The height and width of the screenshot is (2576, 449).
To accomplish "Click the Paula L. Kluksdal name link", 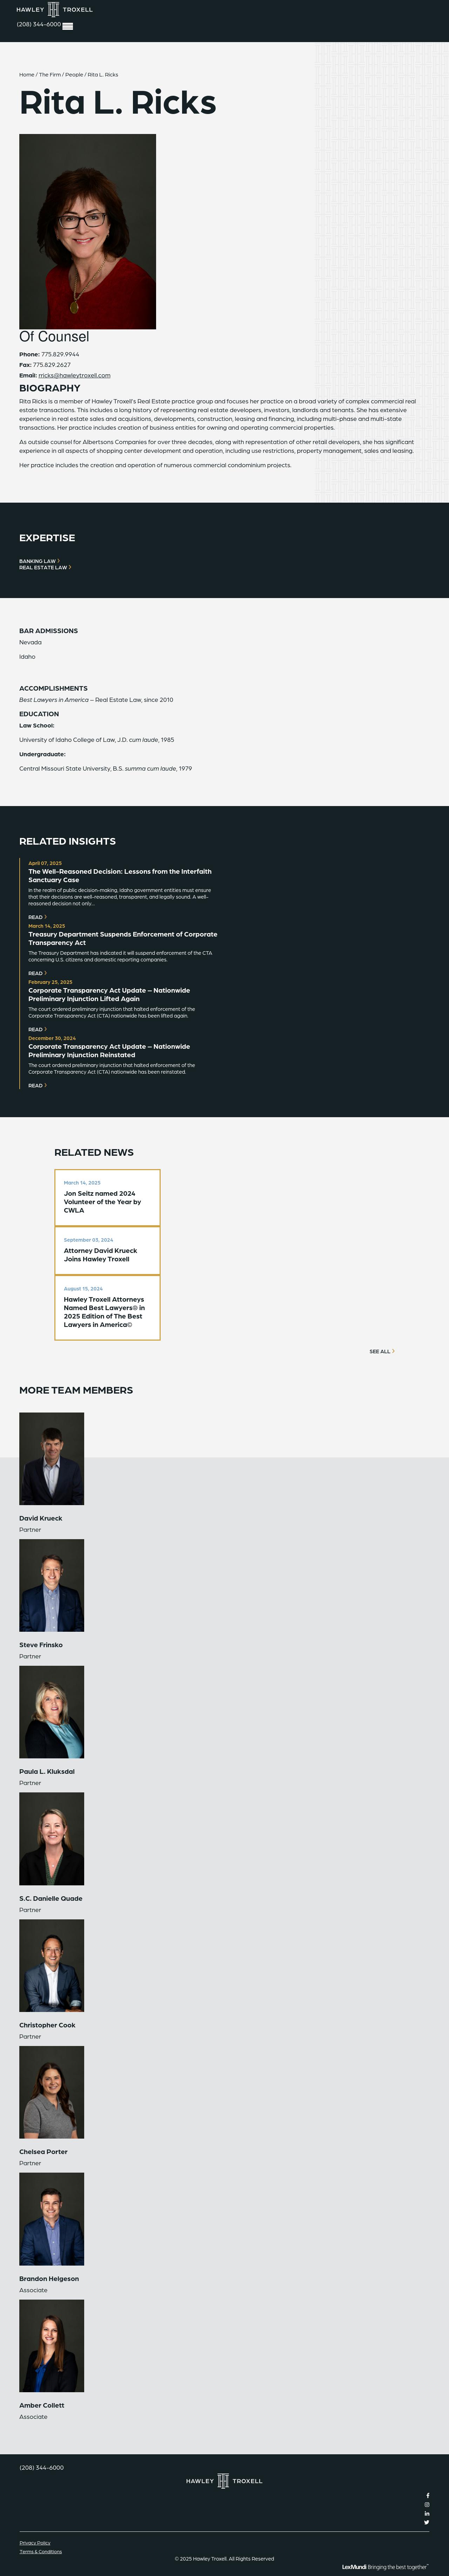I will (47, 1771).
